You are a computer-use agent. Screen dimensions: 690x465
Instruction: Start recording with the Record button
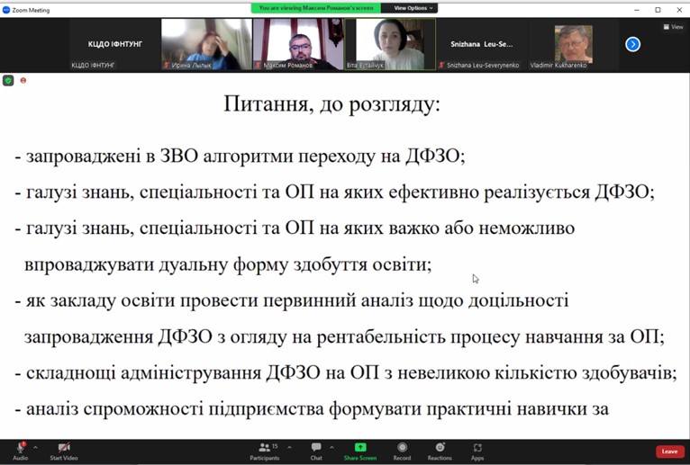click(x=402, y=452)
